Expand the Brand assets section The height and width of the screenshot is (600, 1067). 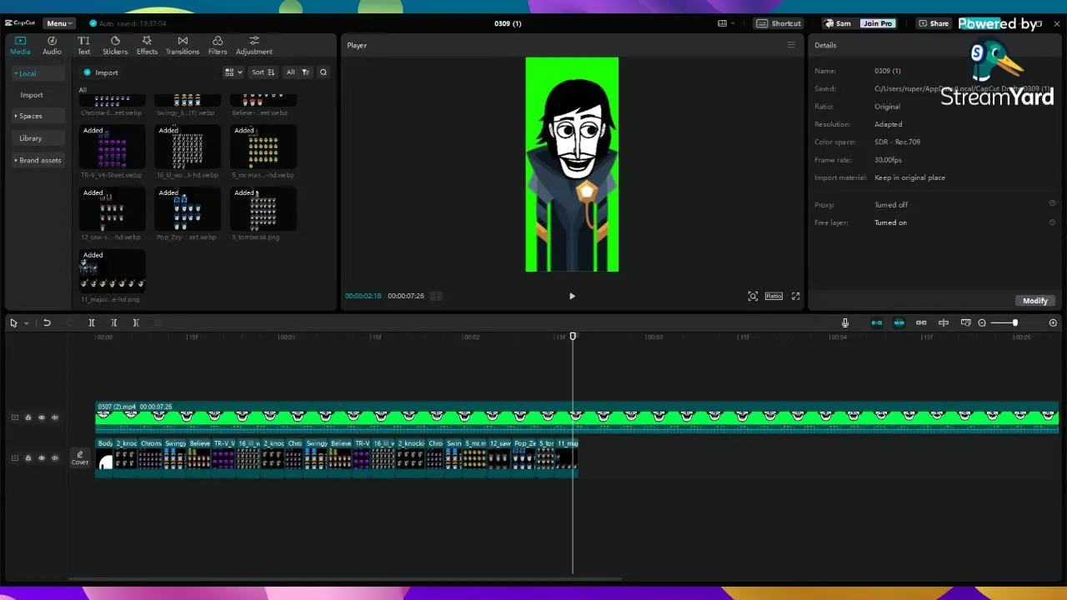click(38, 160)
